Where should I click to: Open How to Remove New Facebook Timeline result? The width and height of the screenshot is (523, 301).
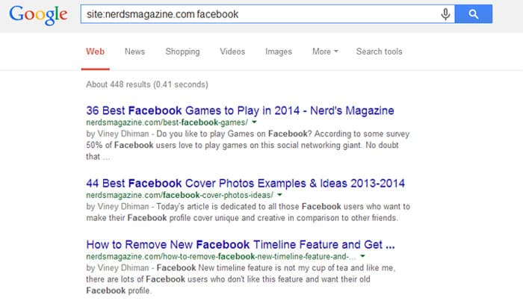241,245
